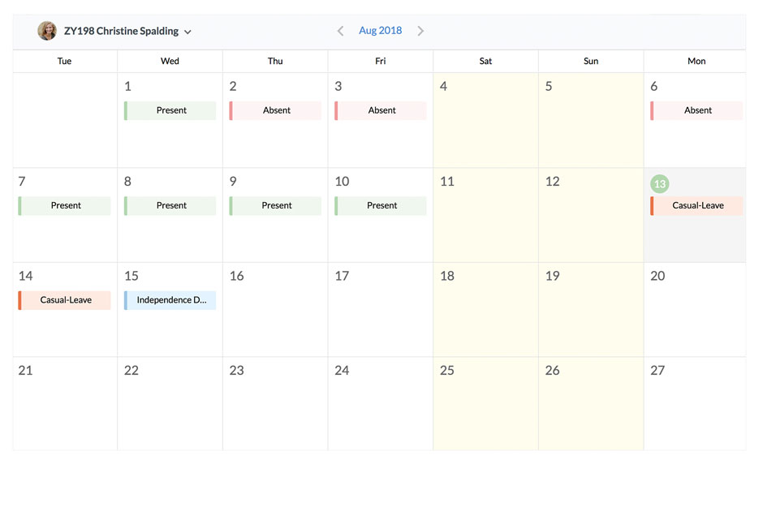This screenshot has height=507, width=763.
Task: Select date 22 in calendar
Action: point(170,404)
